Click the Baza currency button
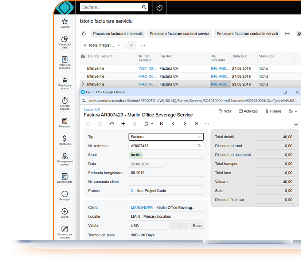The image size is (301, 267). 197,226
